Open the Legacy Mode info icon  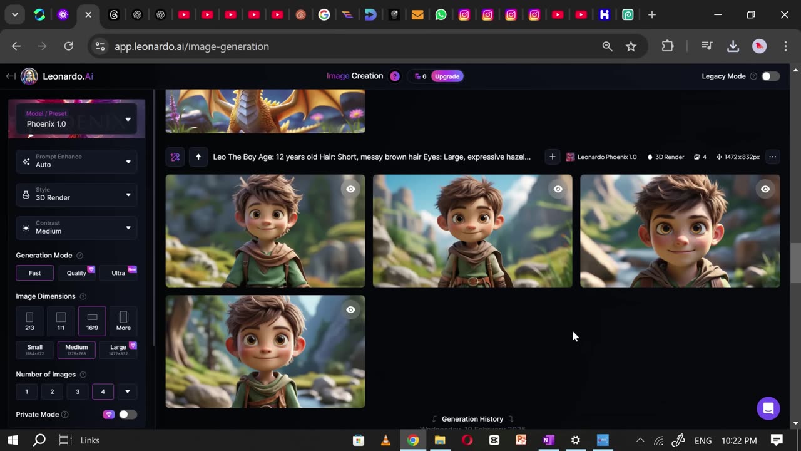click(753, 76)
